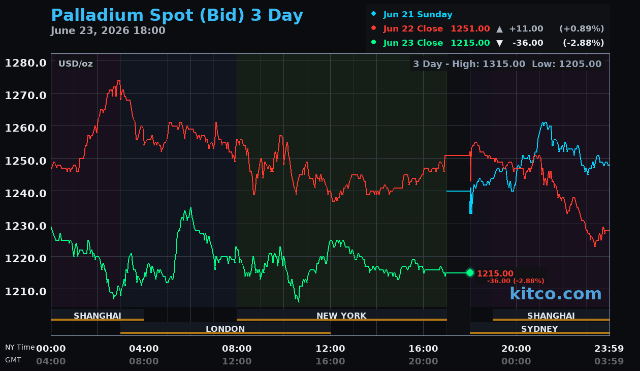Click the 1215.00 close value in legend

click(470, 43)
